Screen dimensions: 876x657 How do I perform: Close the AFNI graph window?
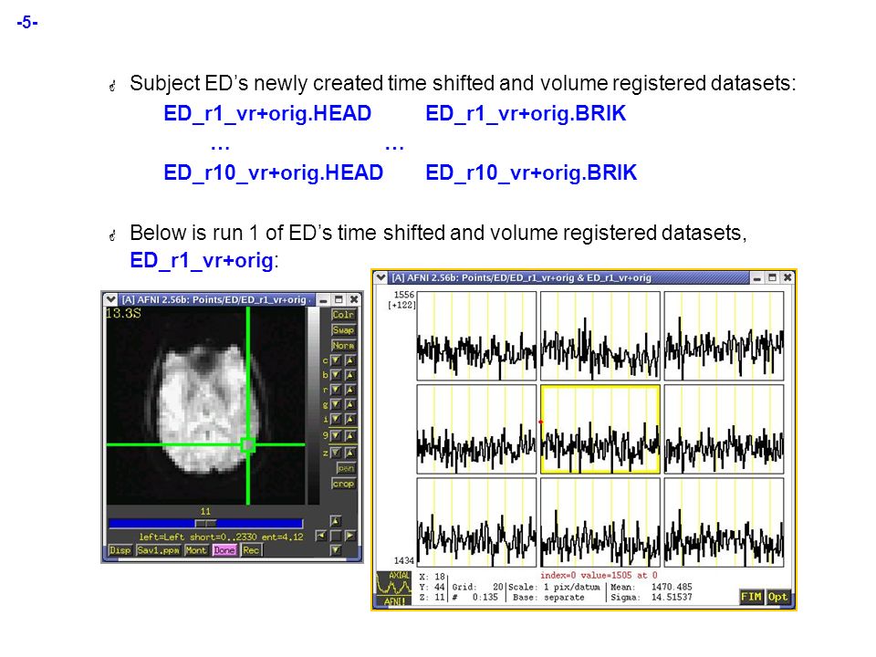point(787,277)
